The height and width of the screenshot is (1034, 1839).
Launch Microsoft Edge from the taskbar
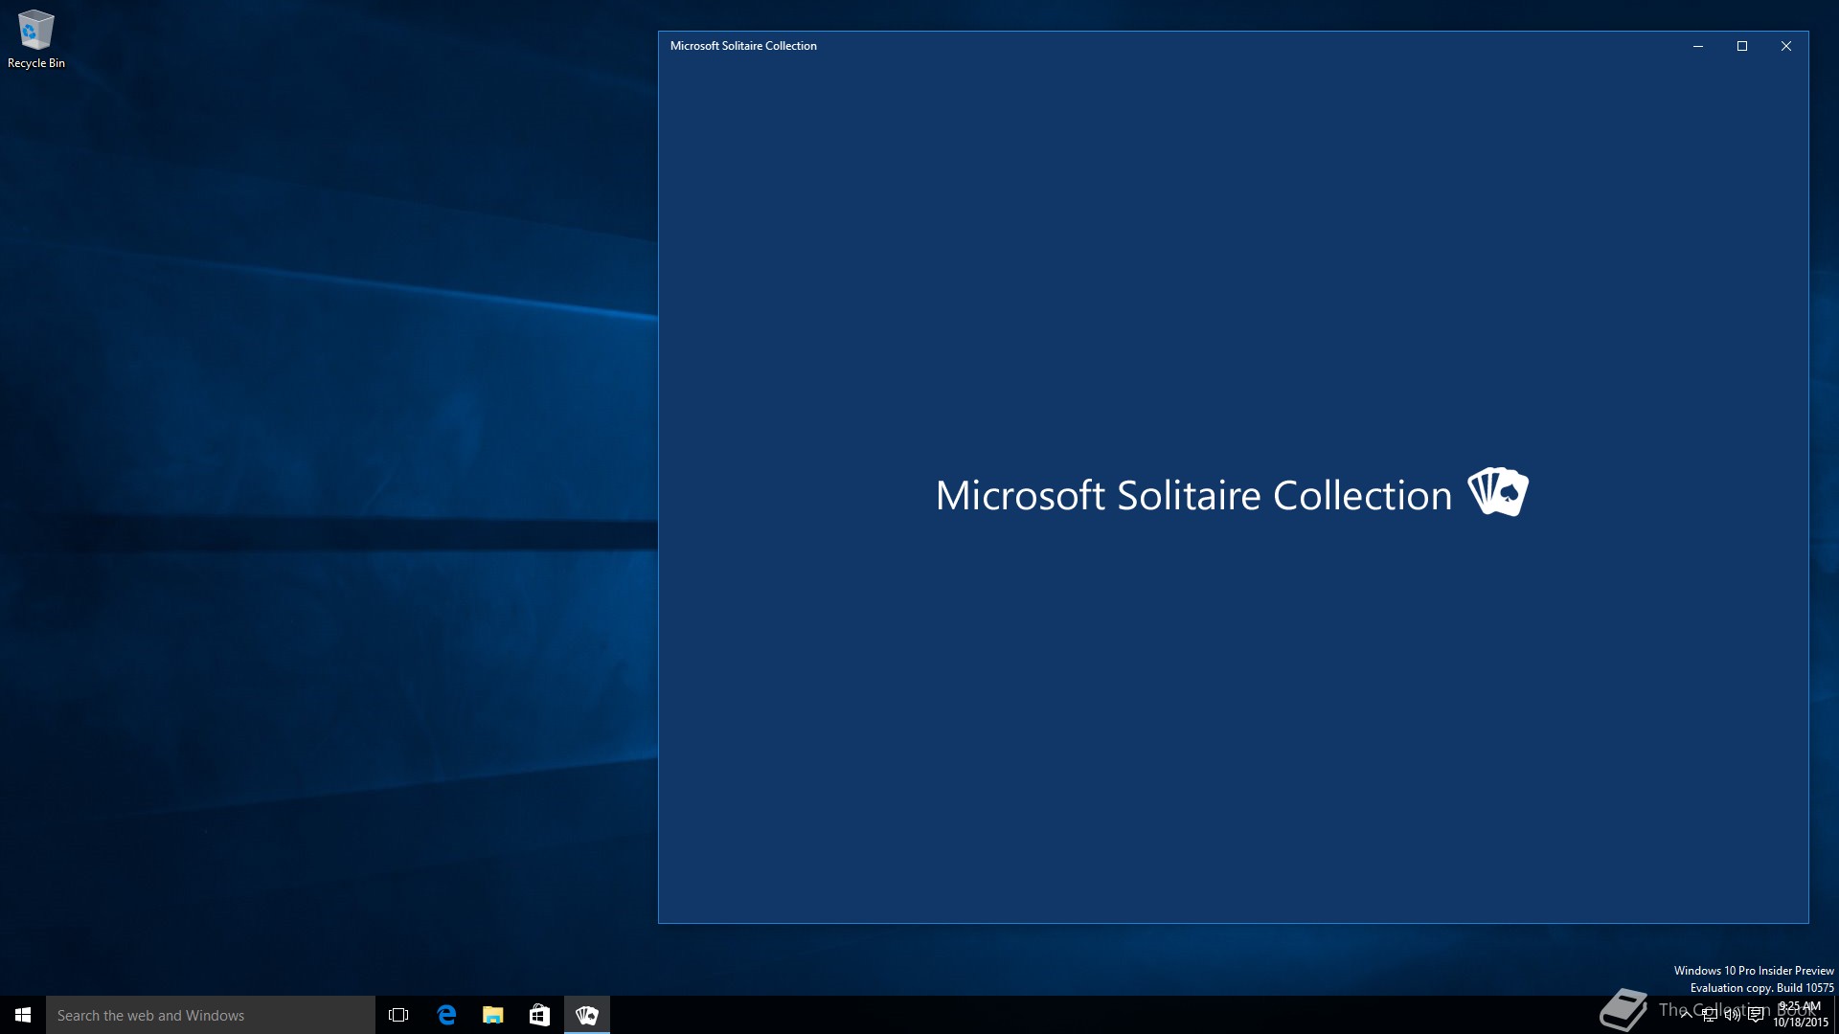click(x=445, y=1015)
